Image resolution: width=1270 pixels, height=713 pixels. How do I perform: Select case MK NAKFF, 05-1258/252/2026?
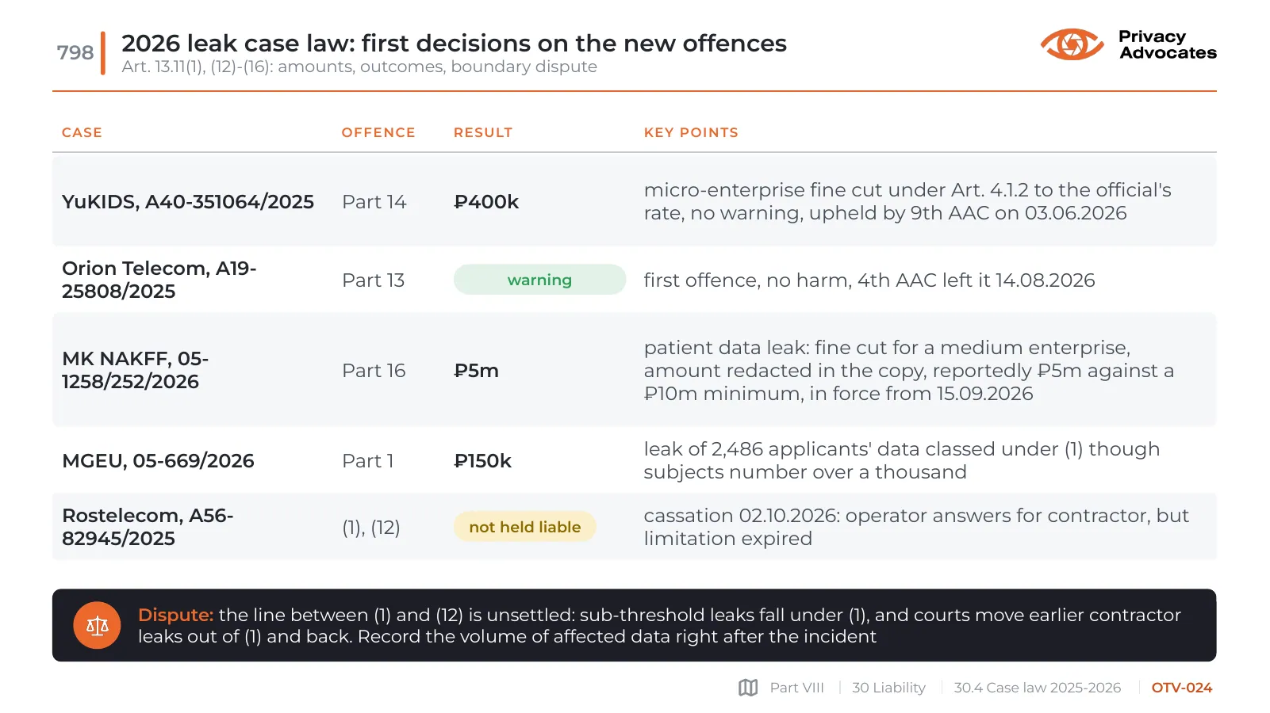coord(136,370)
